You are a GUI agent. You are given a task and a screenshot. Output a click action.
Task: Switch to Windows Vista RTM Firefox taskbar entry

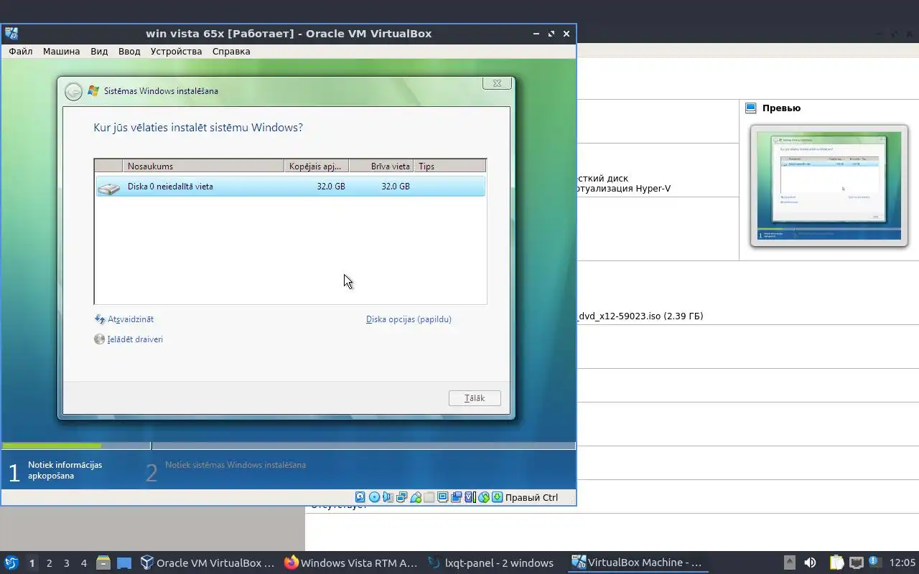click(350, 563)
